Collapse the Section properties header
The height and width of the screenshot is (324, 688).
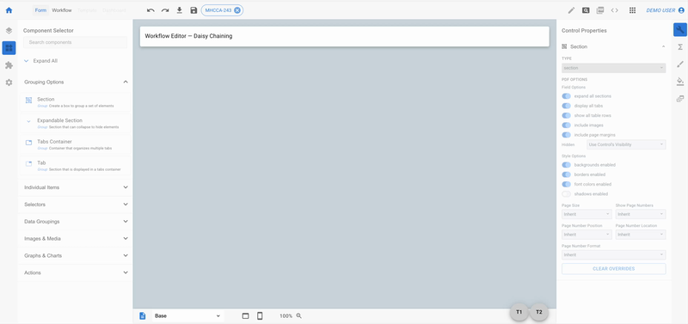613,46
